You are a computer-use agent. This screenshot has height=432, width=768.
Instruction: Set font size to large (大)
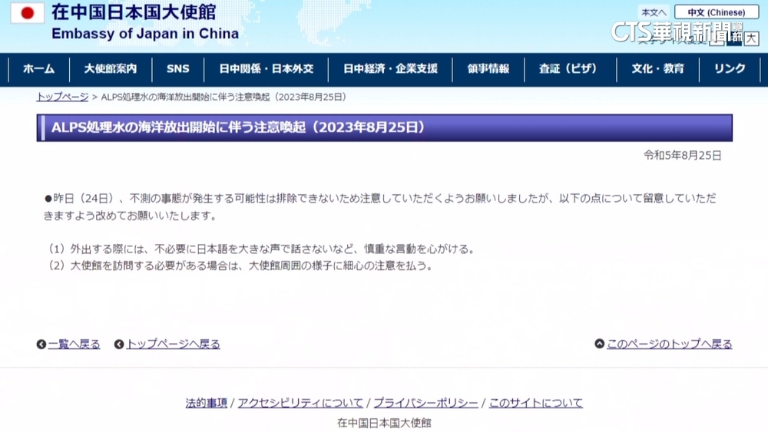click(751, 38)
